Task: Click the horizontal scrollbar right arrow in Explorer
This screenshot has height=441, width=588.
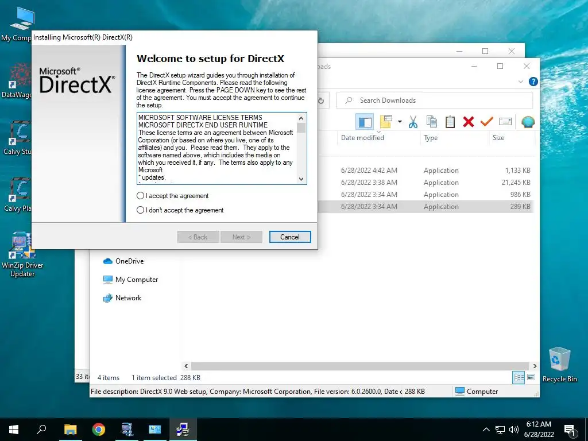Action: click(535, 366)
